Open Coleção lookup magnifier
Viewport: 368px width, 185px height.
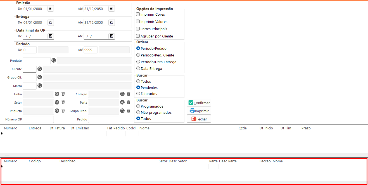122,94
